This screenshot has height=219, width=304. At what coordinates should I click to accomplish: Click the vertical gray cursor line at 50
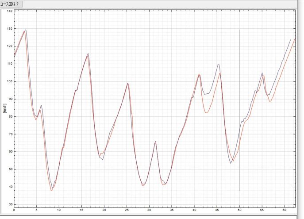pyautogui.click(x=239, y=111)
